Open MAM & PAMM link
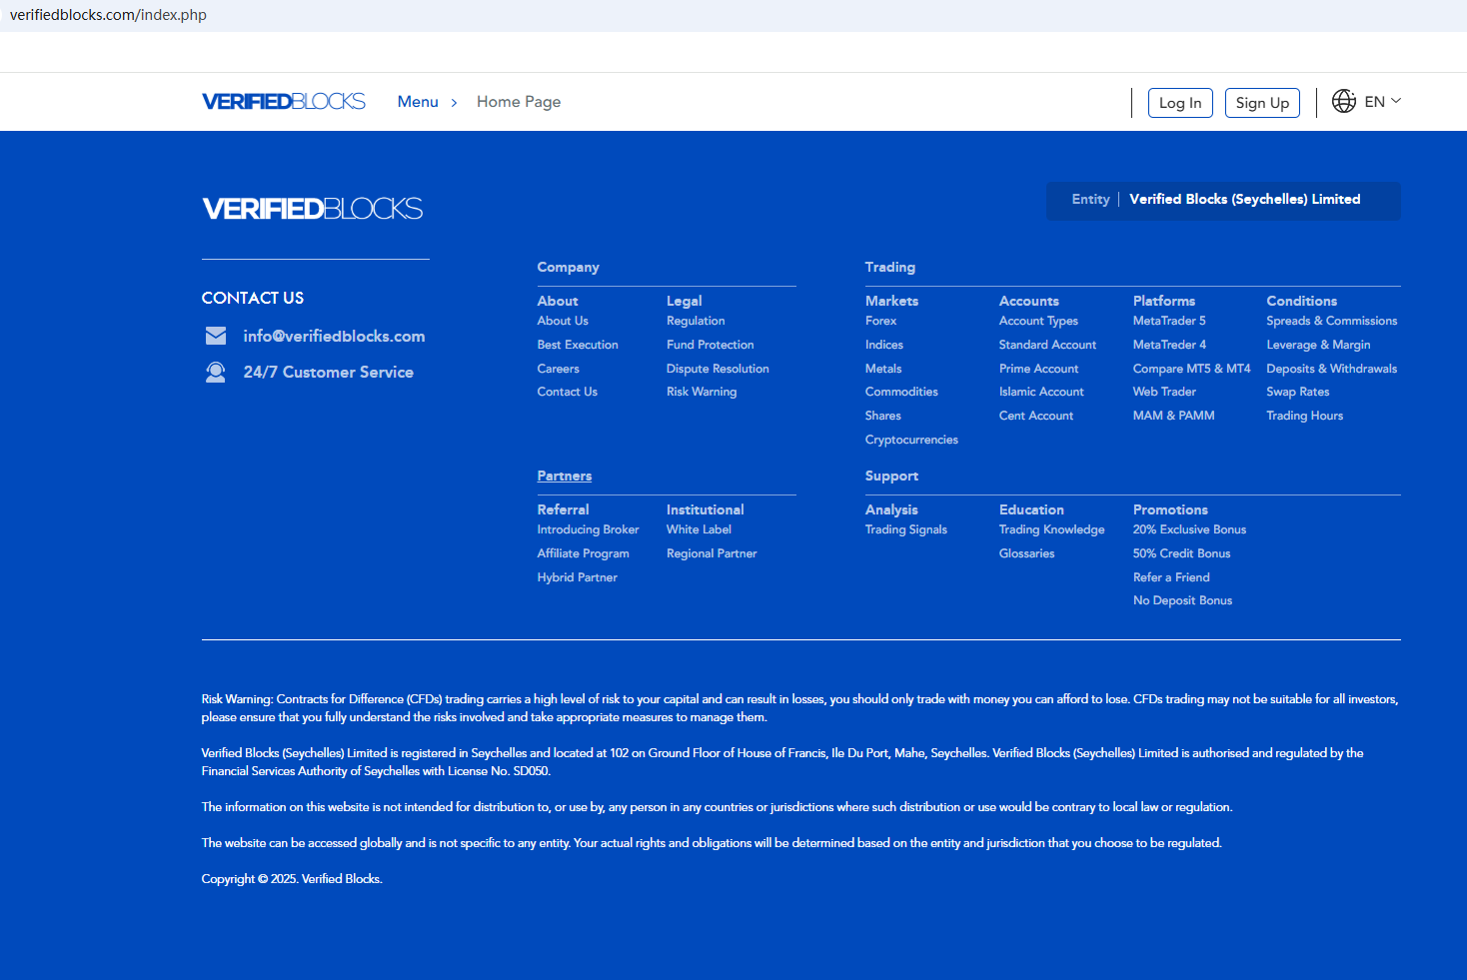Screen dimensions: 1467x980 click(1173, 416)
